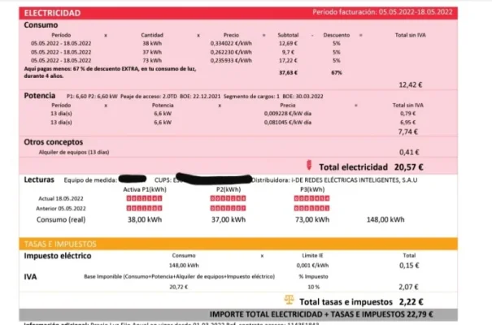
Task: Select the 38,00 kWh real consumption
Action: (x=145, y=219)
